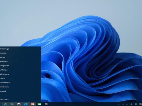Click the red-orange taskbar icon with white arrow
The image size is (142, 106).
tap(32, 104)
